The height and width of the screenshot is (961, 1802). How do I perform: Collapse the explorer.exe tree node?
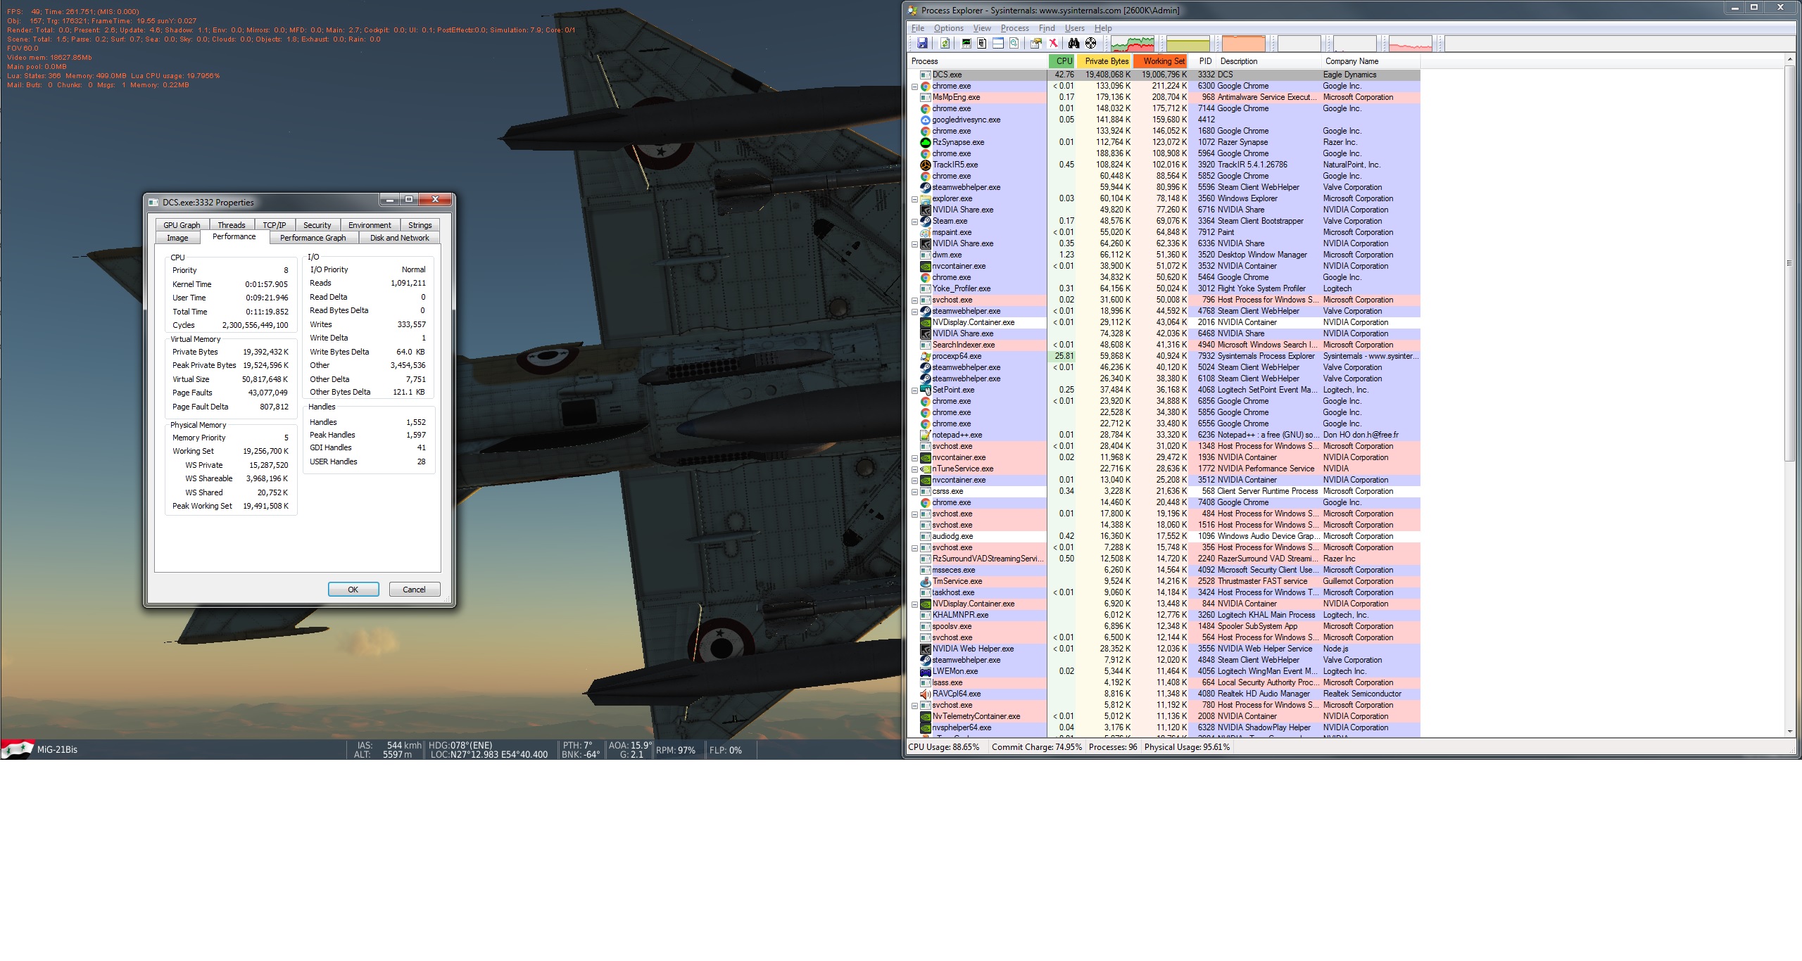click(915, 199)
